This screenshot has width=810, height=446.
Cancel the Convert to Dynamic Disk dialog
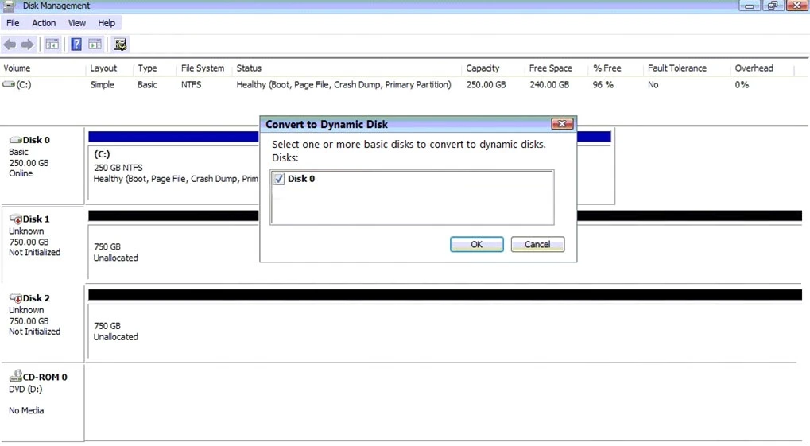[537, 244]
